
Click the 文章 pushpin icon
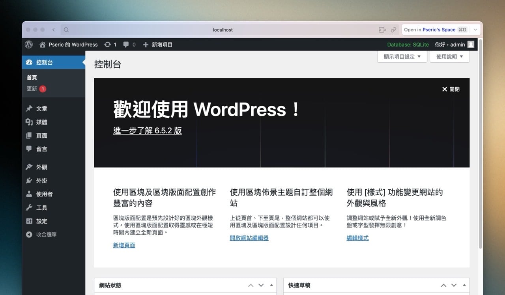tap(29, 108)
